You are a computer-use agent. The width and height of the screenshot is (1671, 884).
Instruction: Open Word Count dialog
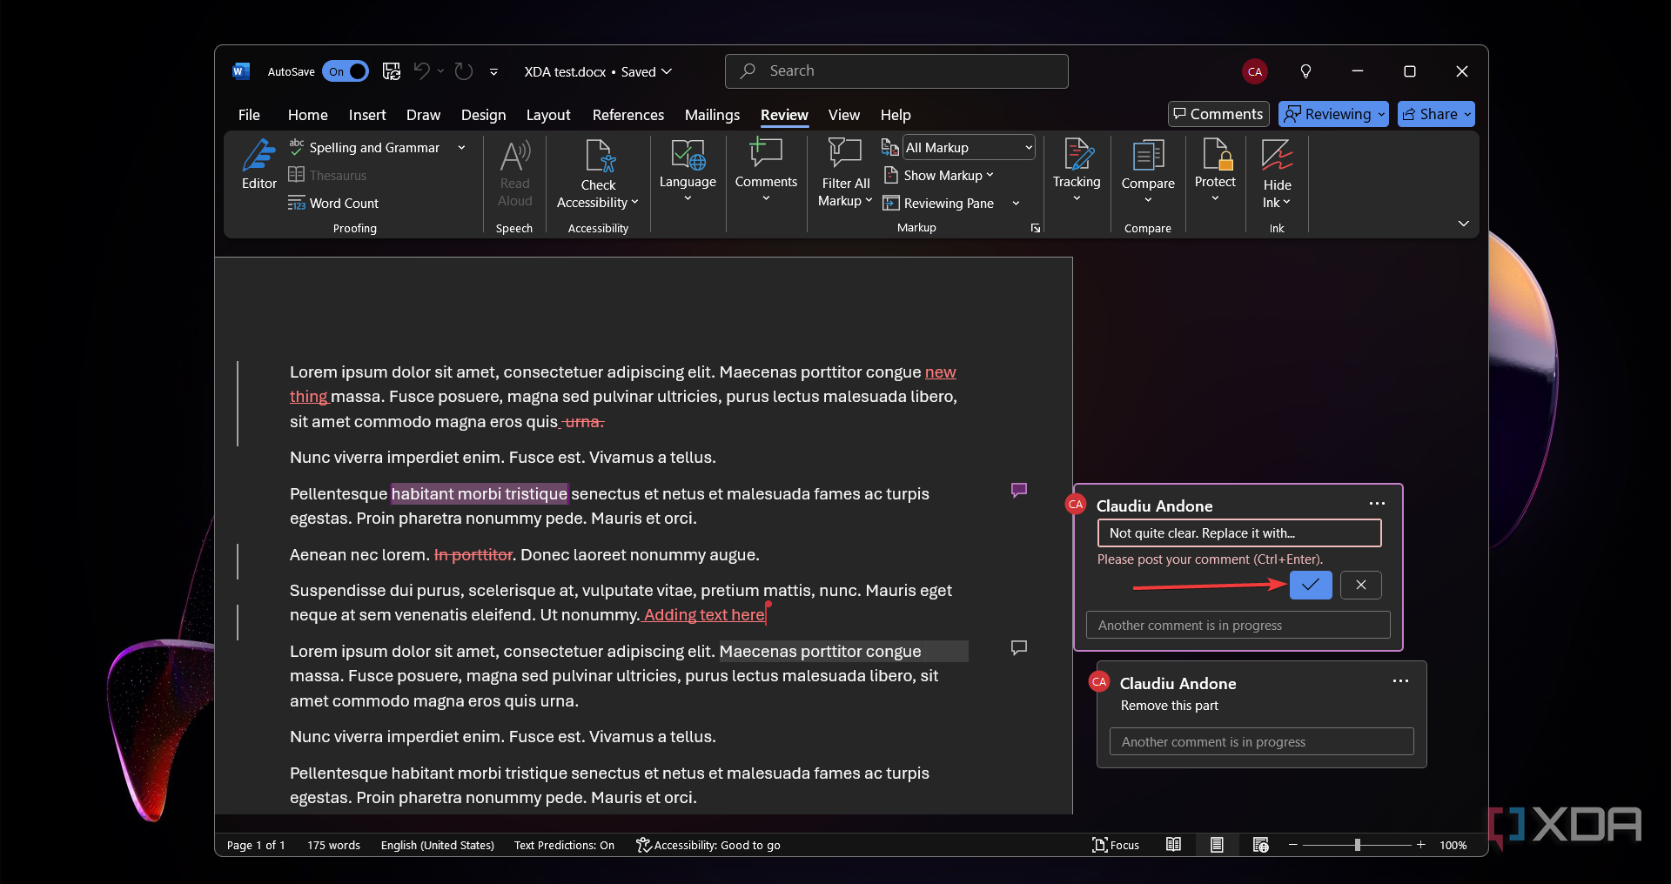pos(334,204)
